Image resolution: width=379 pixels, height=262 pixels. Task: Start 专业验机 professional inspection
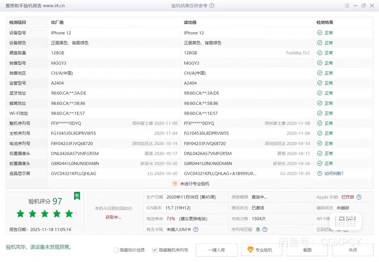click(262, 250)
